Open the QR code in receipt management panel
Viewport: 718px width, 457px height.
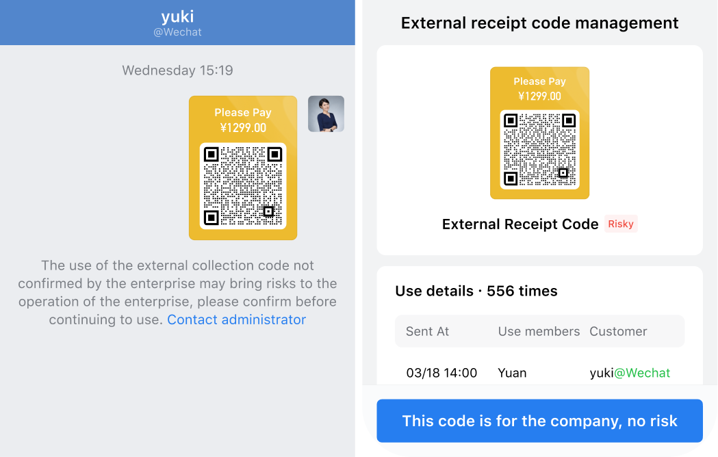tap(540, 150)
